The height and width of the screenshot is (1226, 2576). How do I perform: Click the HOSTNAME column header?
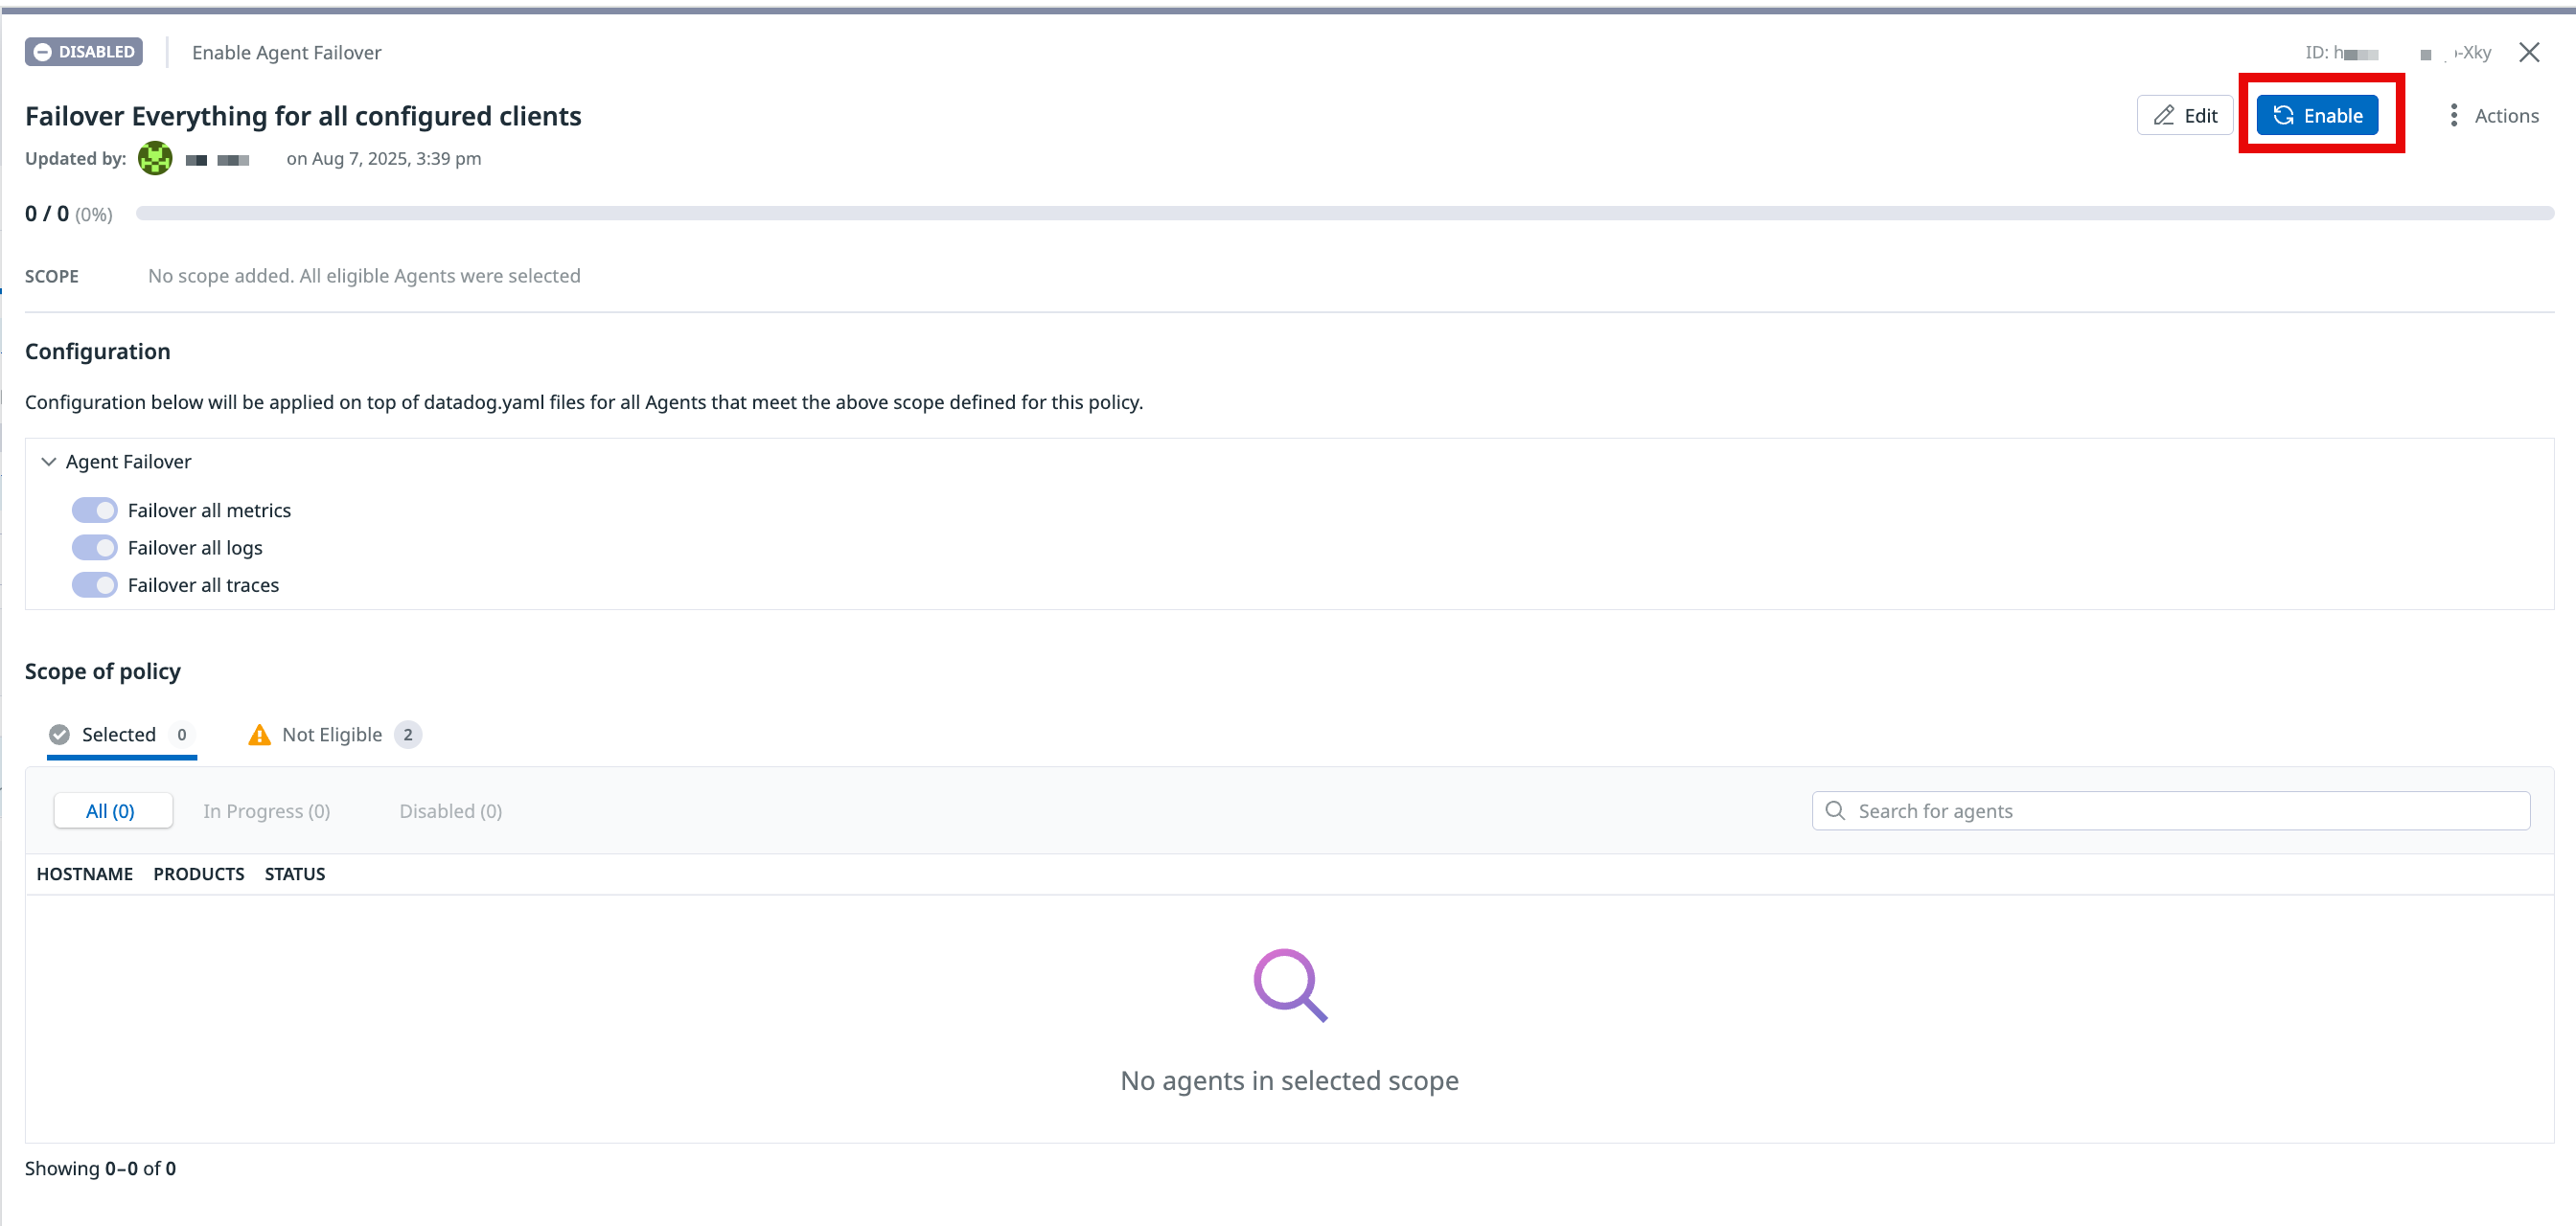[85, 874]
